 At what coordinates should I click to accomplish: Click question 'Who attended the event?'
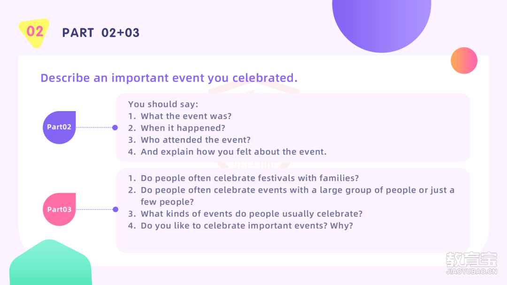(189, 140)
